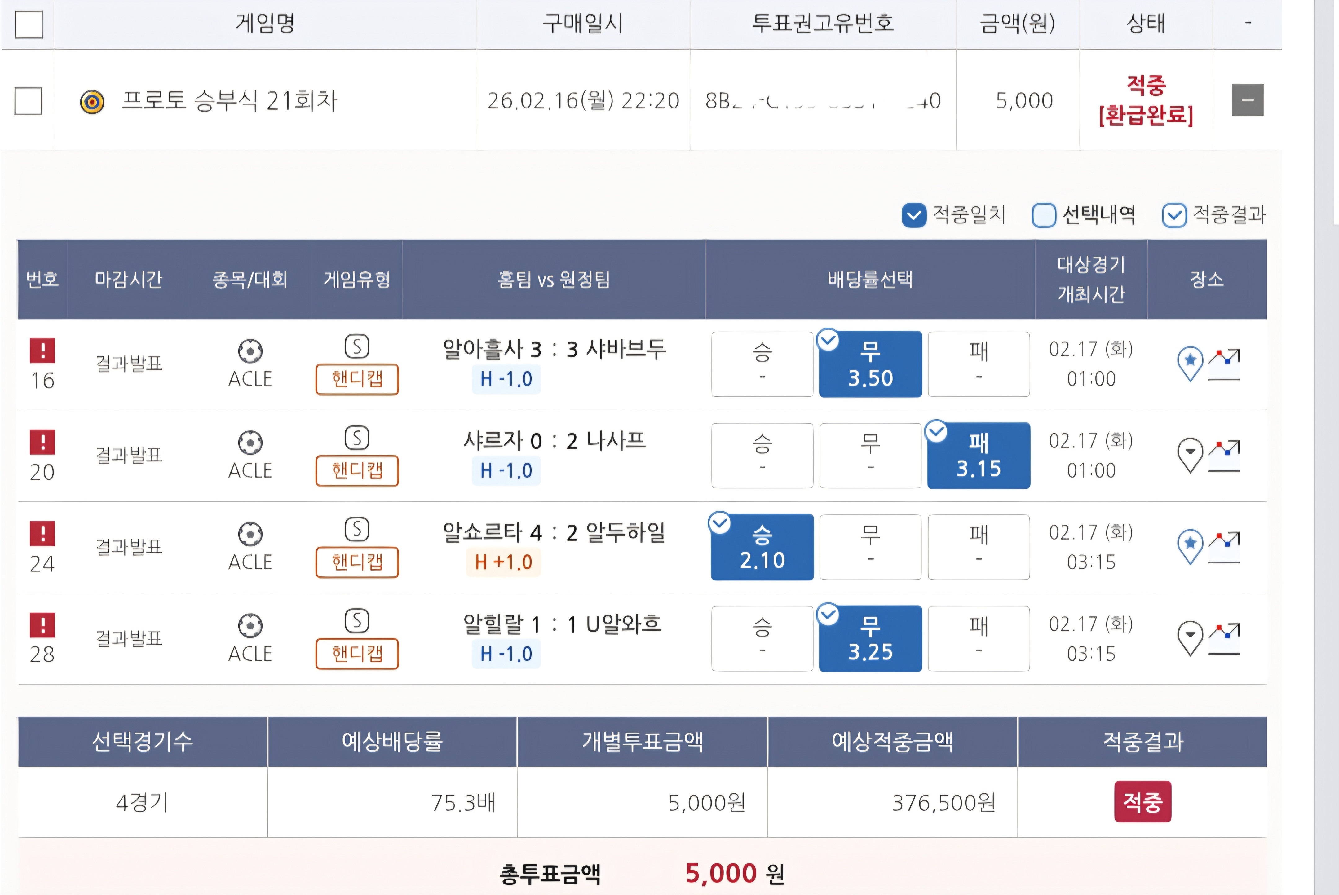Click the 핸디캡 tag for match 28
The image size is (1339, 895).
click(357, 654)
